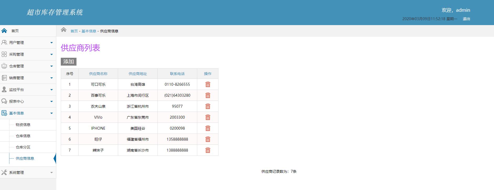This screenshot has height=190, width=494.
Task: Click the 首页 house icon in sidebar
Action: pyautogui.click(x=4, y=31)
